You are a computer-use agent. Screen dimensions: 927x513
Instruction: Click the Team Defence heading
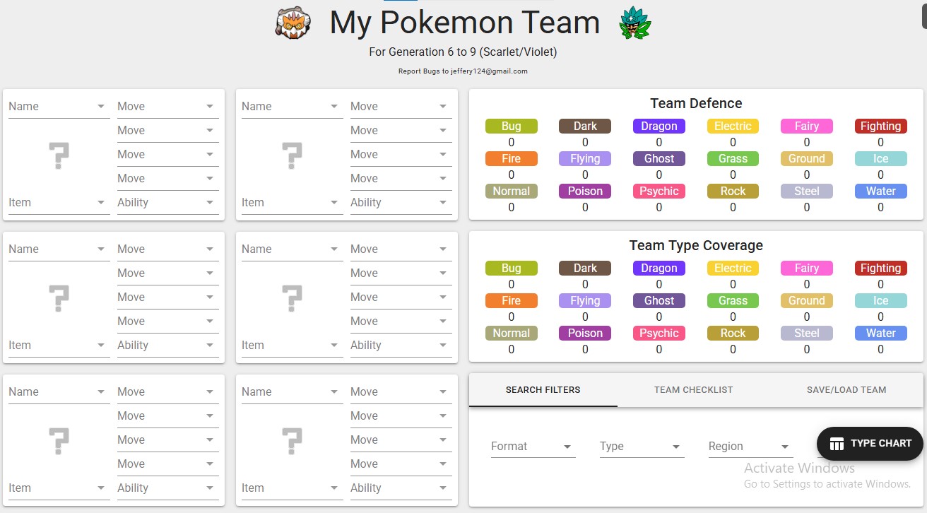point(696,104)
